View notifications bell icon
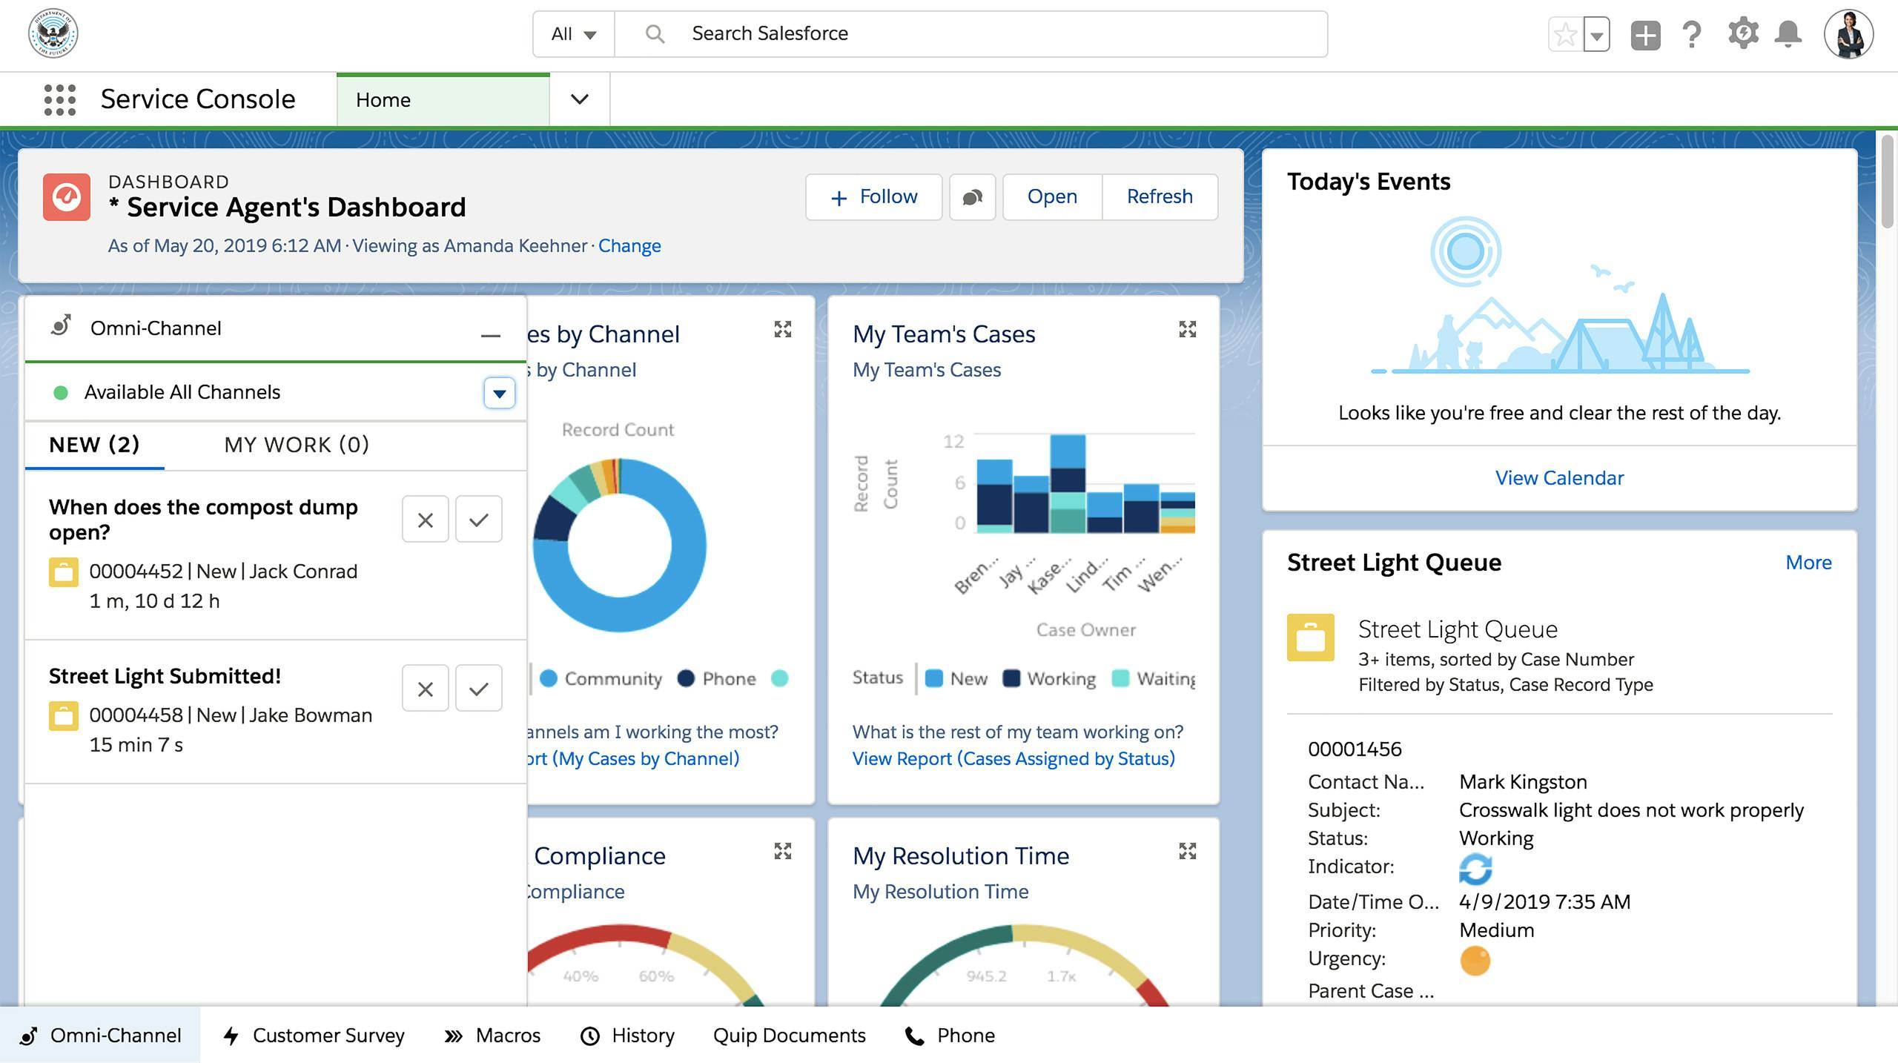 [1788, 34]
